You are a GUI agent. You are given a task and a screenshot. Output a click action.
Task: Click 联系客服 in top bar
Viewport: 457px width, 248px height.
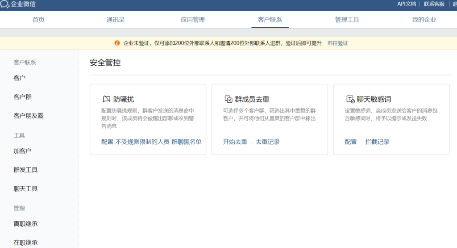pyautogui.click(x=434, y=4)
